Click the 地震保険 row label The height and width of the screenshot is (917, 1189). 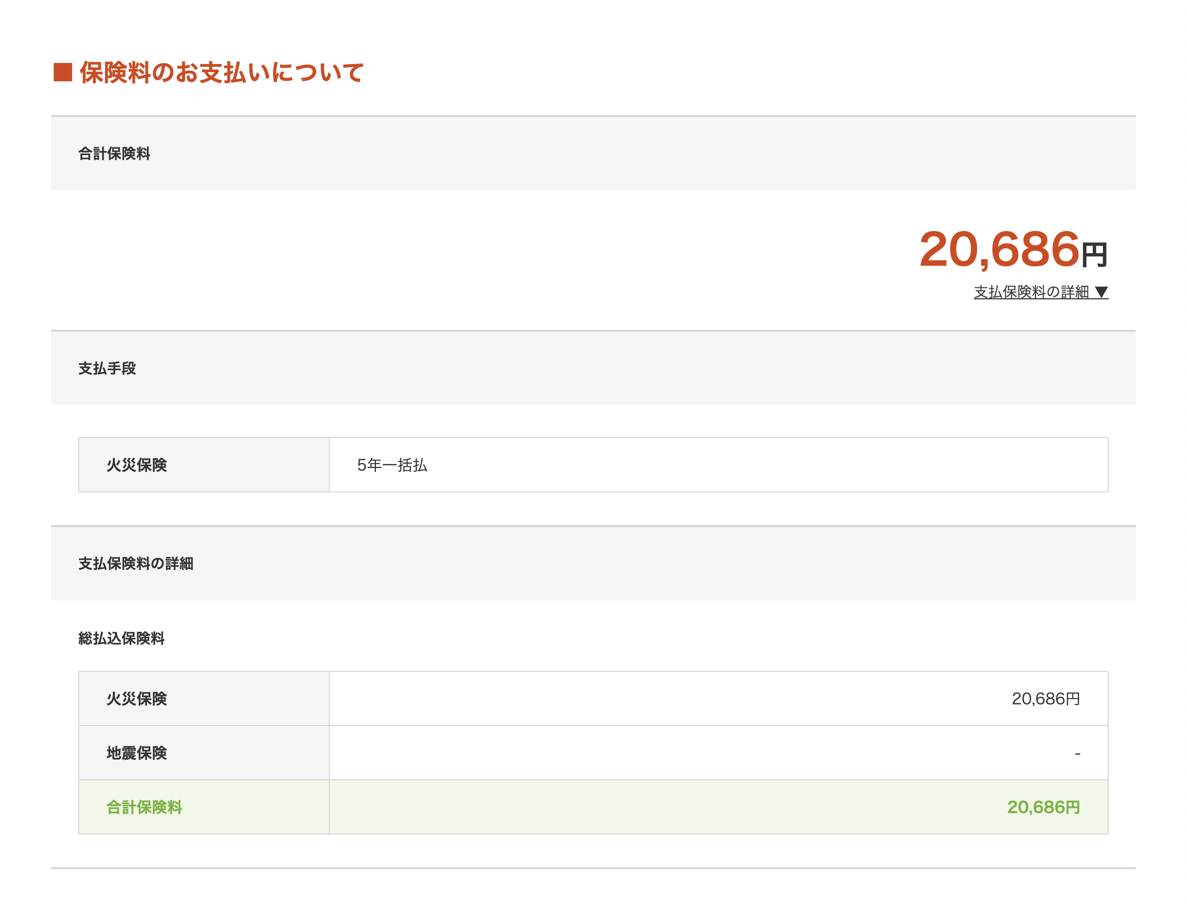coord(137,753)
